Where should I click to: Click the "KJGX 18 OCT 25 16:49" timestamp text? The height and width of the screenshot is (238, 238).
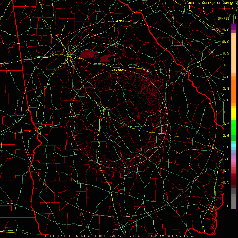171,236
